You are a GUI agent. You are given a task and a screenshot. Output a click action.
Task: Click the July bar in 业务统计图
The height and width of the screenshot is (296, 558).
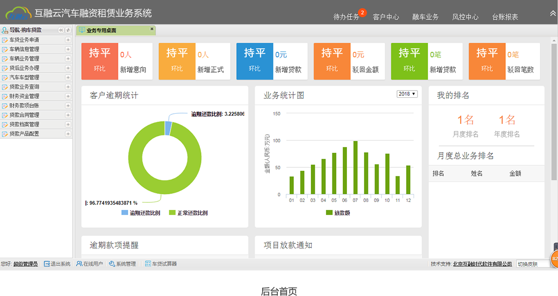[x=355, y=168]
